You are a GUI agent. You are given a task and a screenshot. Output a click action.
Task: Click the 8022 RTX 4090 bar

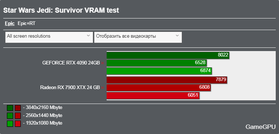click(168, 55)
